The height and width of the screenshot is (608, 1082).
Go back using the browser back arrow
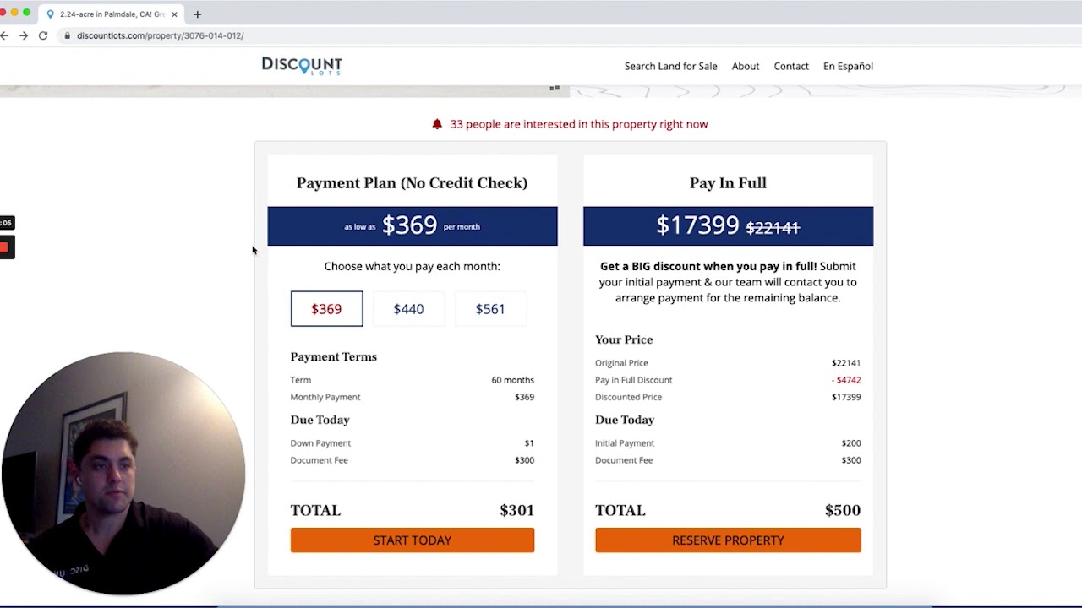coord(5,35)
